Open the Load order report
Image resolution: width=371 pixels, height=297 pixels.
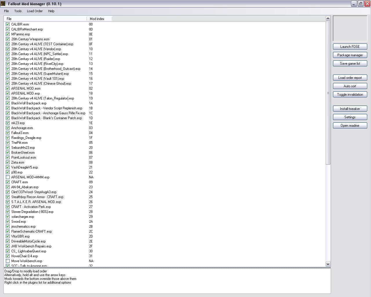click(x=350, y=78)
